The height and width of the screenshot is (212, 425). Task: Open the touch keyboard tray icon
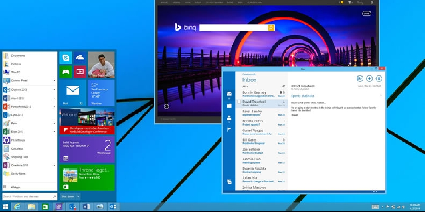[375, 207]
